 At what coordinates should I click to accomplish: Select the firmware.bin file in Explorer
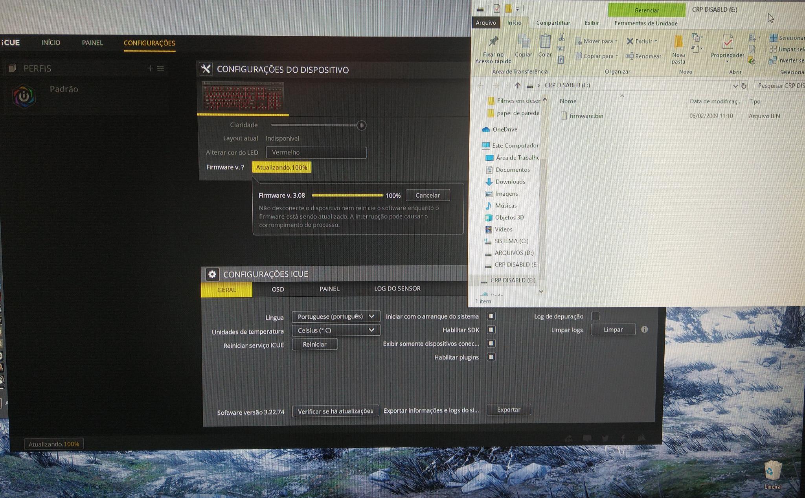click(586, 116)
